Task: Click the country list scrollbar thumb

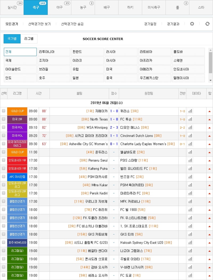Action: click(x=211, y=63)
